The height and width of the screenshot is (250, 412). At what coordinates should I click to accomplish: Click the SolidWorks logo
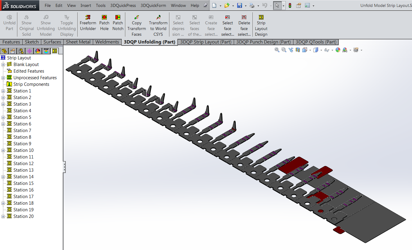[19, 5]
